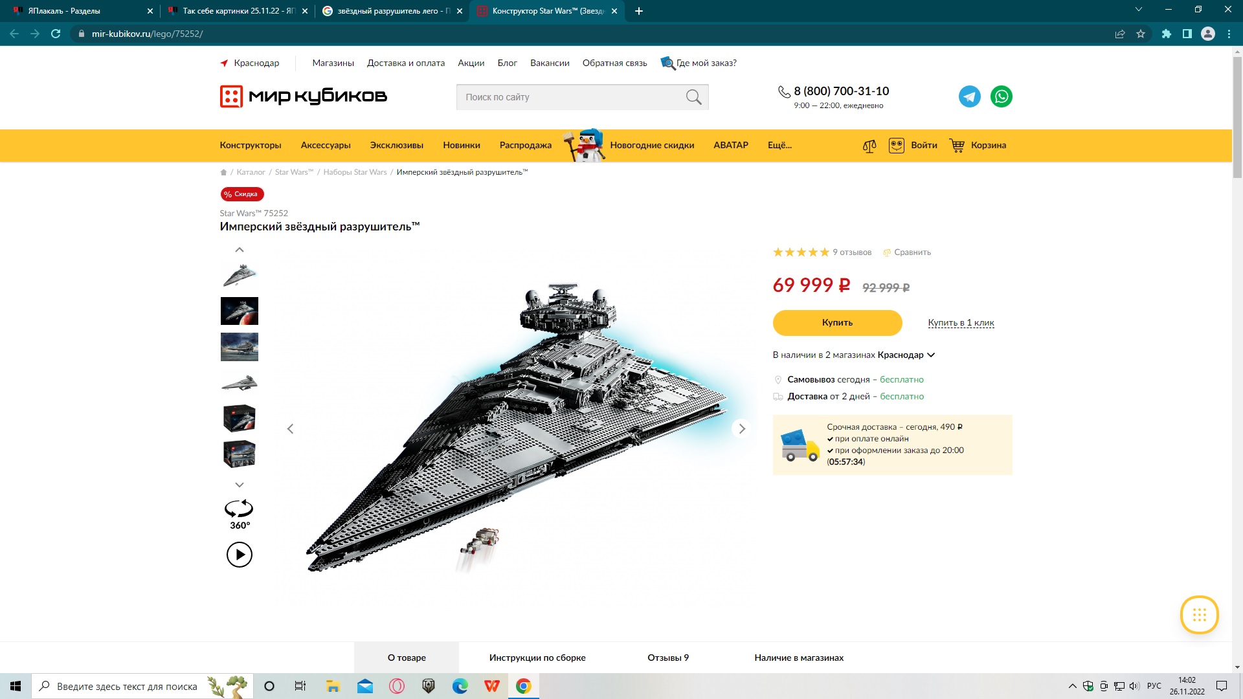Open the WhatsApp contact icon
1243x699 pixels.
[x=1001, y=96]
